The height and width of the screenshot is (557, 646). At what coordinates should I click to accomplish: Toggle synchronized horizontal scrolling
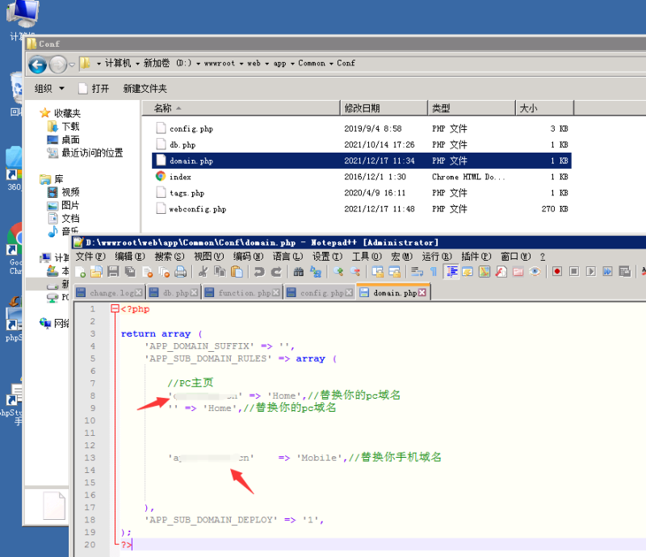click(395, 272)
